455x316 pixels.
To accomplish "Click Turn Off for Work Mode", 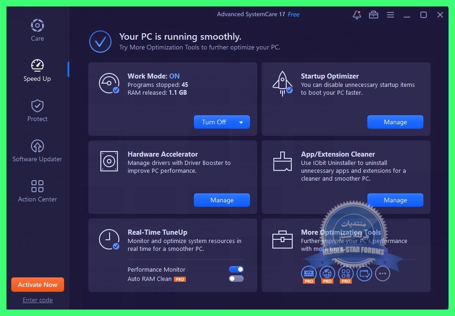I will [214, 122].
